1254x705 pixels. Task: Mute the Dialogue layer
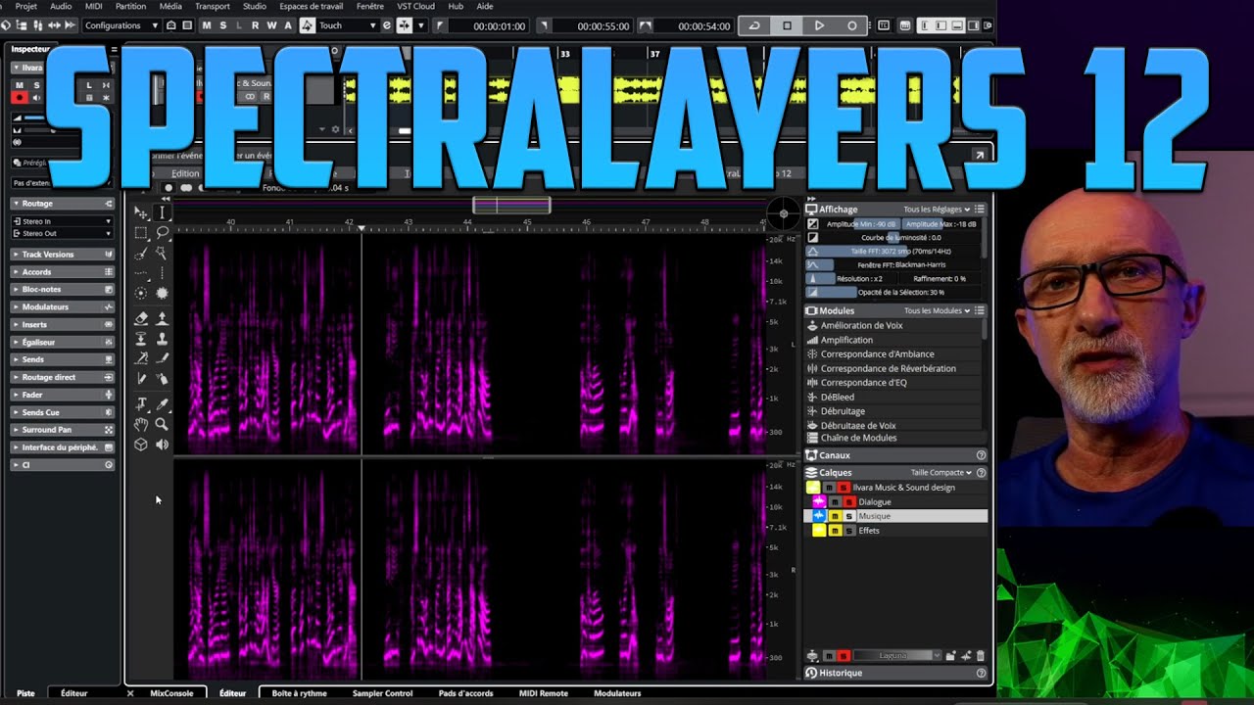835,501
